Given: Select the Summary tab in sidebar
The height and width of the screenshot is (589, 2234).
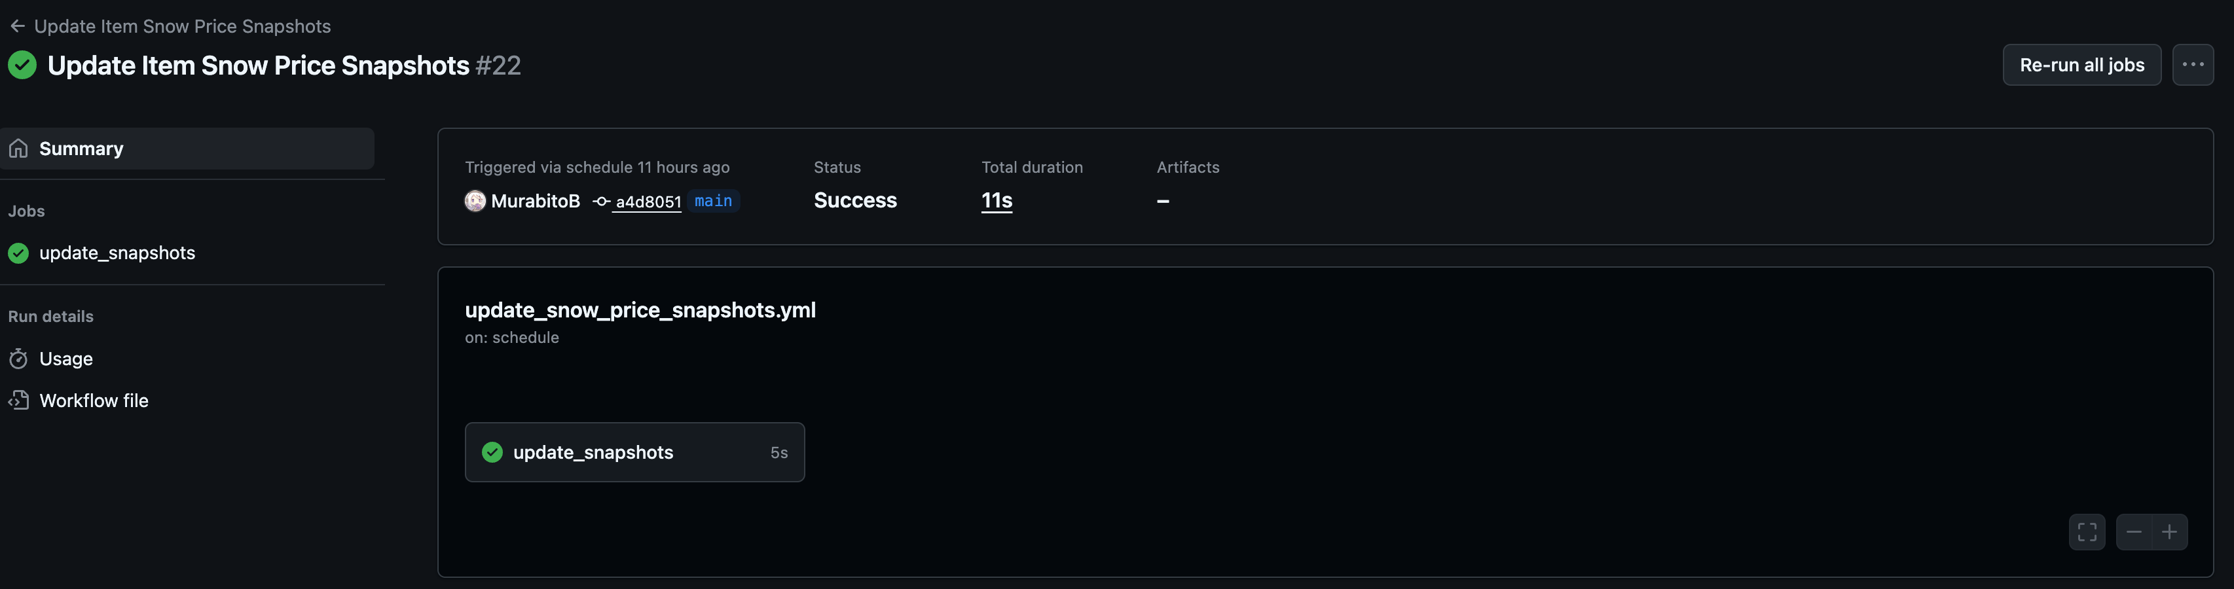Looking at the screenshot, I should [187, 149].
